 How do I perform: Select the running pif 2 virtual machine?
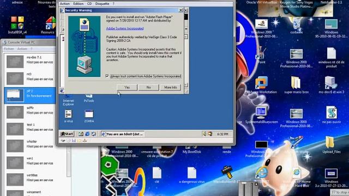[x=29, y=95]
